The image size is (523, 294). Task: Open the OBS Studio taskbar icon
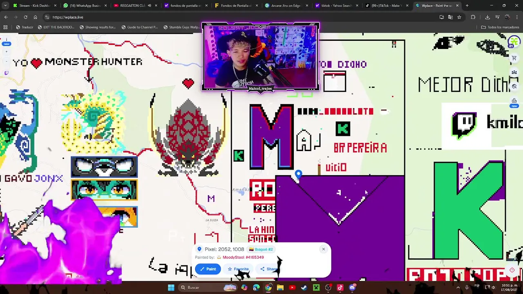point(328,287)
